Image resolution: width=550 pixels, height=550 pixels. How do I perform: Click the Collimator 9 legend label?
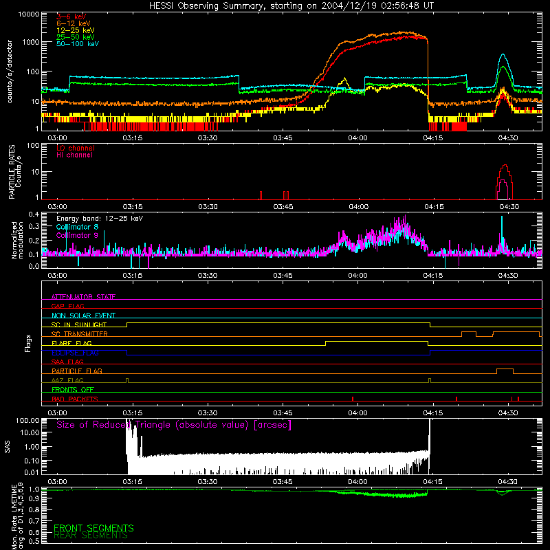(77, 235)
